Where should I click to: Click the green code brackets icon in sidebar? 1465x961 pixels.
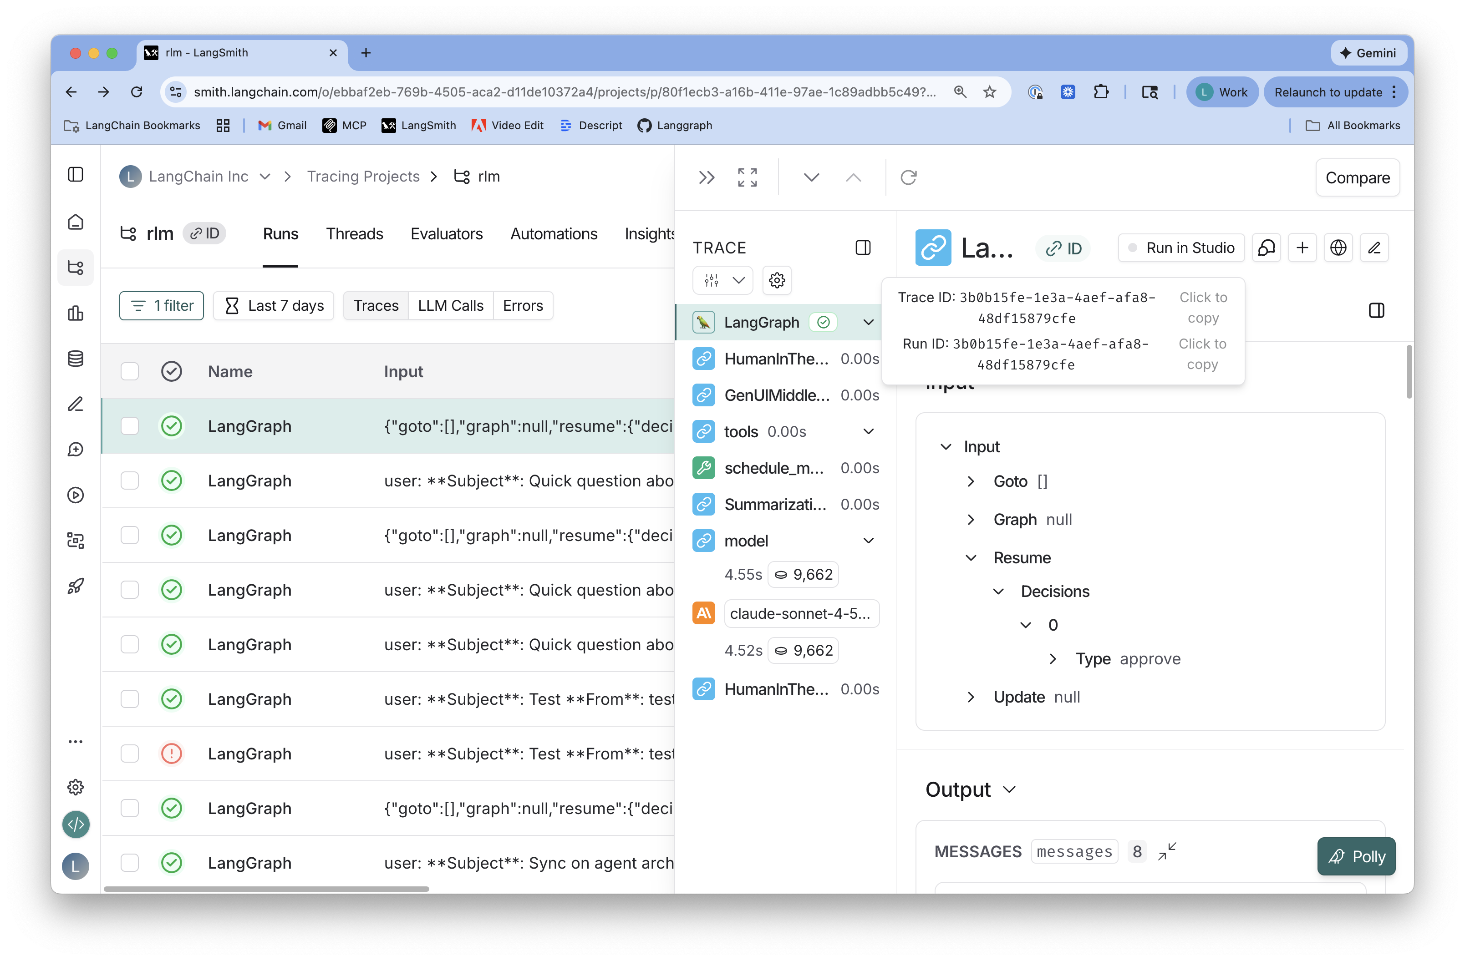click(x=76, y=824)
